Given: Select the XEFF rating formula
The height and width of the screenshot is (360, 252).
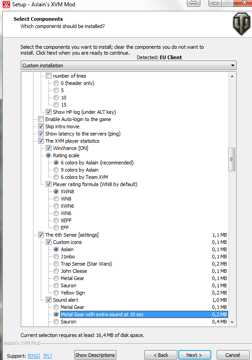Looking at the screenshot, I should (x=56, y=220).
